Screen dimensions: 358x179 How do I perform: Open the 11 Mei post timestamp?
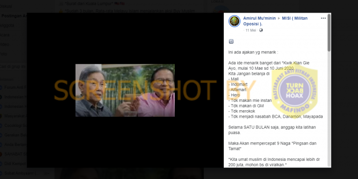tap(251, 30)
